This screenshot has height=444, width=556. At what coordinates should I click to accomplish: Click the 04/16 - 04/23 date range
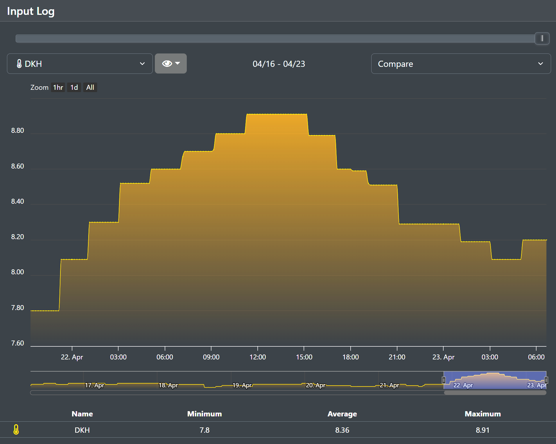coord(279,64)
